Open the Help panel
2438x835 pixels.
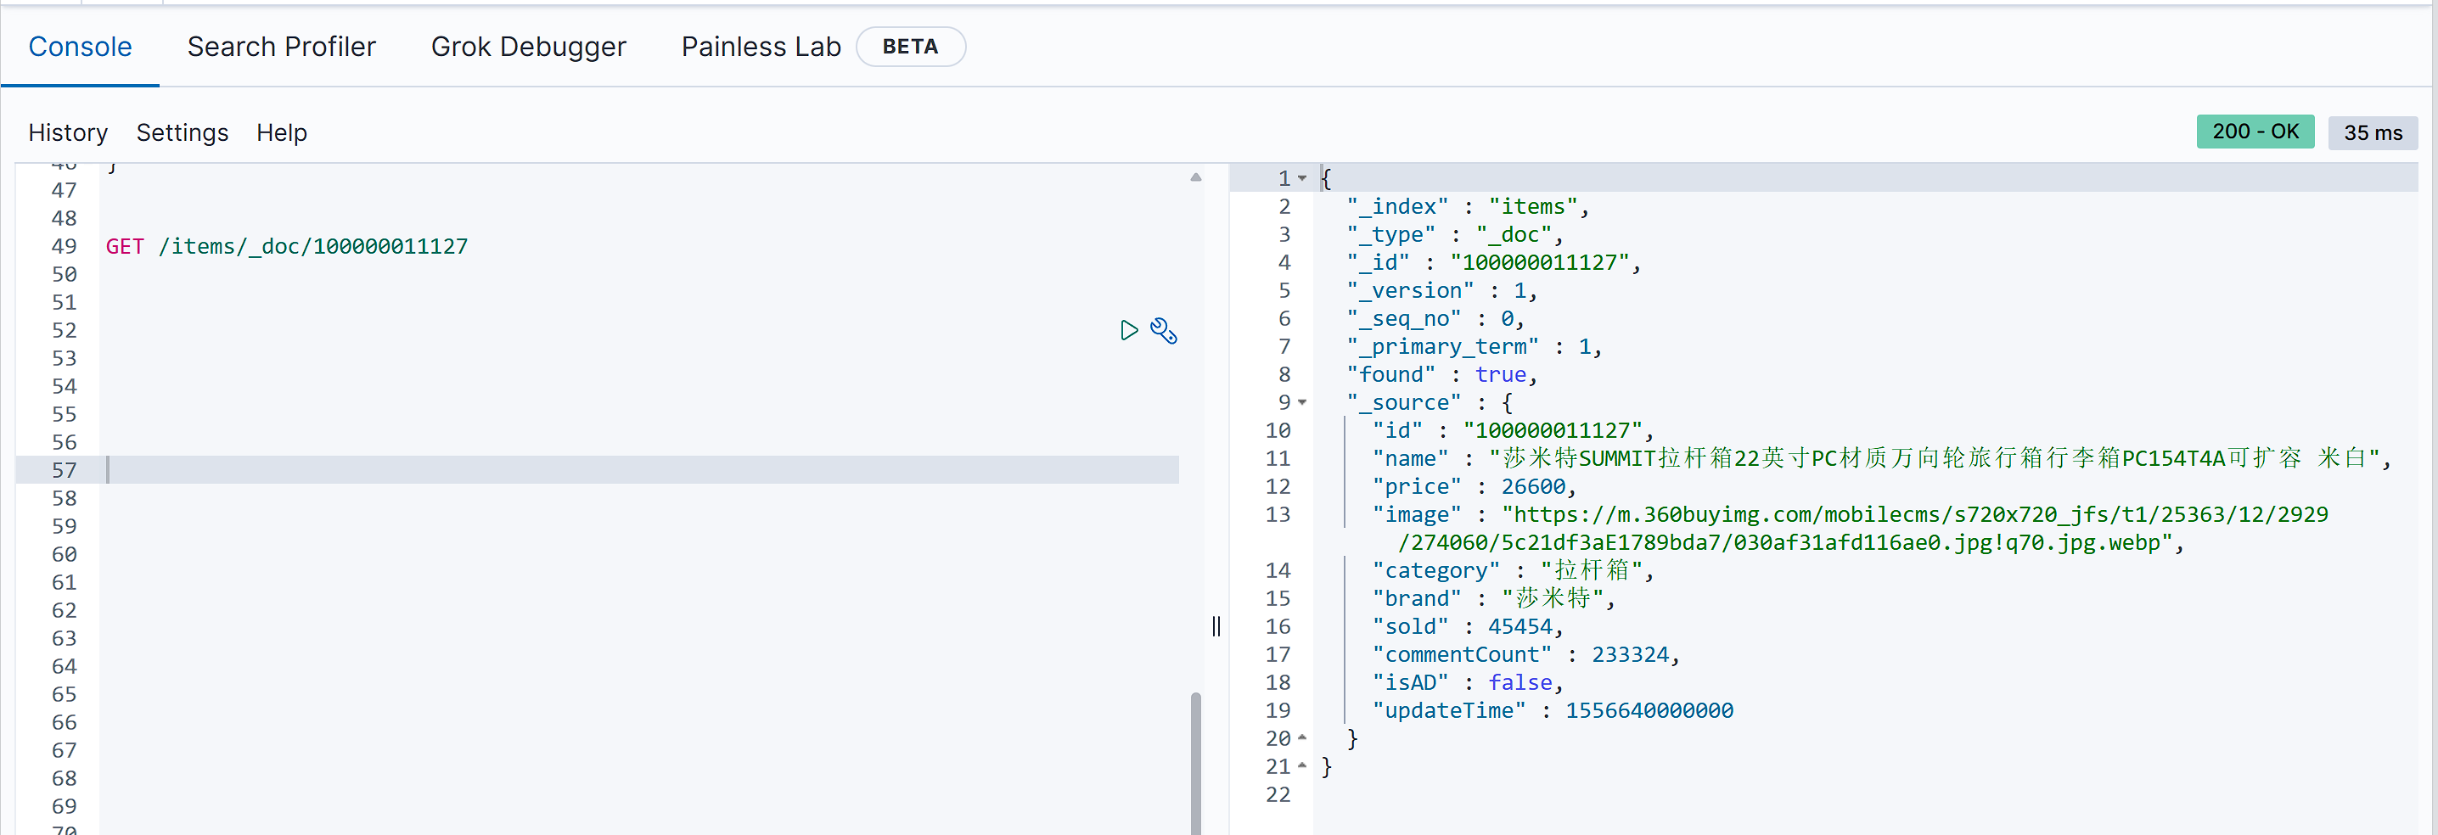coord(281,132)
